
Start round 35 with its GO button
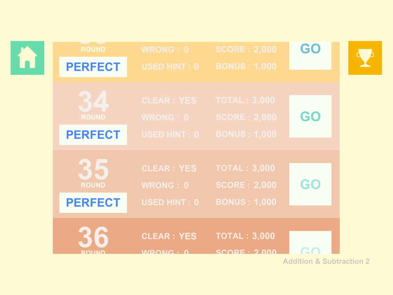pos(310,184)
